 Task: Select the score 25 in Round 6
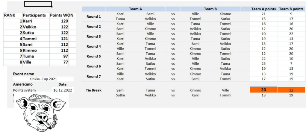263,63
